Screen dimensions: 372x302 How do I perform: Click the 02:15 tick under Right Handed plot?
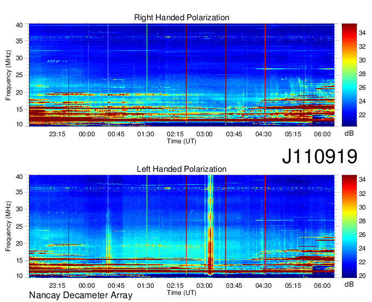175,134
